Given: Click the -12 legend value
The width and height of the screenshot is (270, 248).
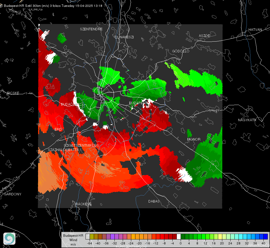Looking at the screenshot, I should (156, 243).
